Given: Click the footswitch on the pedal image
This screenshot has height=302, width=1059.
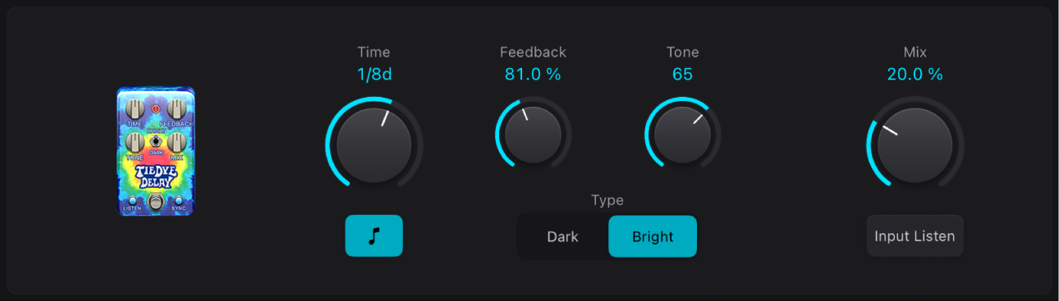Looking at the screenshot, I should [155, 202].
